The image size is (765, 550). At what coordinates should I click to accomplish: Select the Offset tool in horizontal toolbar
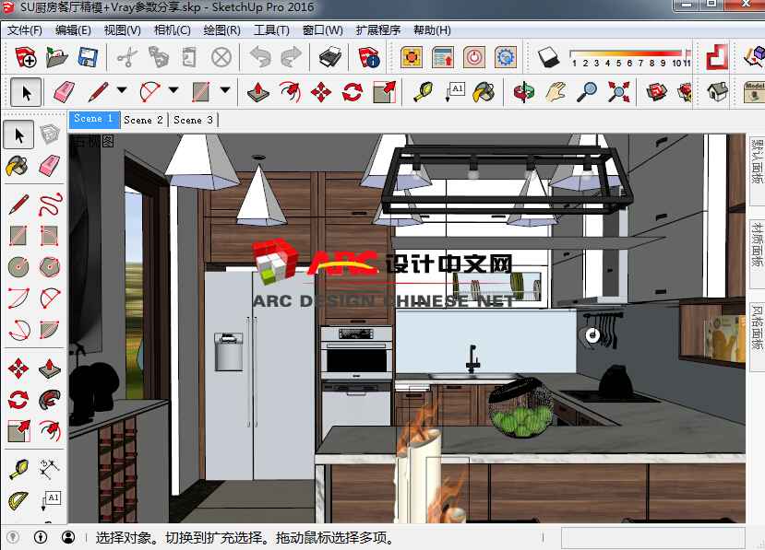(291, 91)
